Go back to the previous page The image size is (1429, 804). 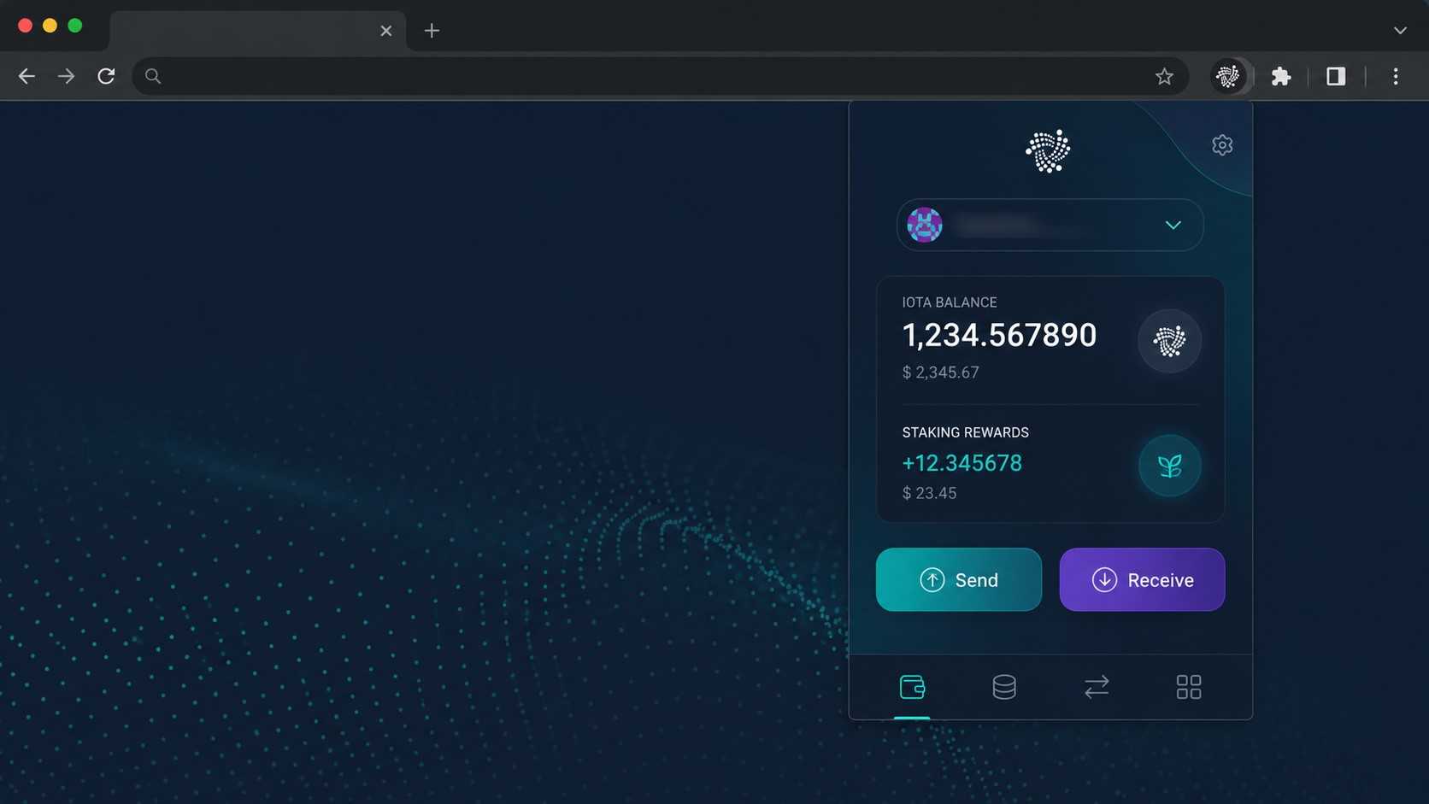tap(26, 76)
